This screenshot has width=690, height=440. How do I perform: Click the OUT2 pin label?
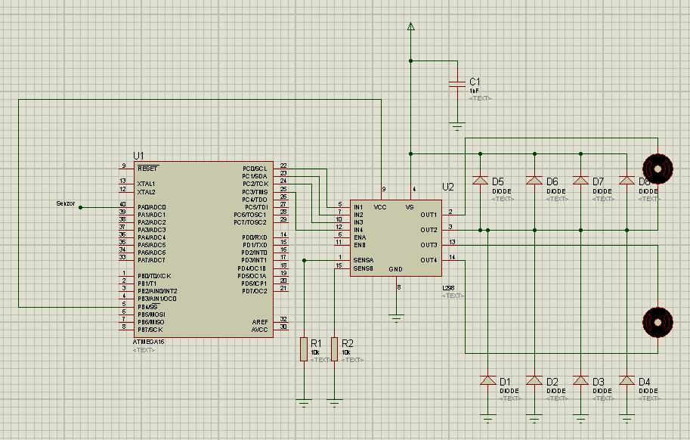tap(429, 230)
